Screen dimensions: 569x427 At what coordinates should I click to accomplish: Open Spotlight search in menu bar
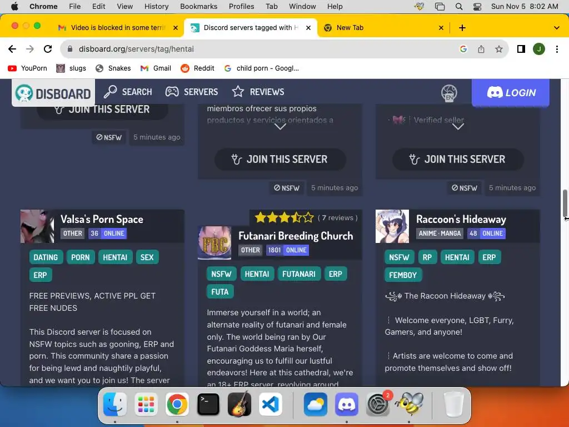pos(458,7)
